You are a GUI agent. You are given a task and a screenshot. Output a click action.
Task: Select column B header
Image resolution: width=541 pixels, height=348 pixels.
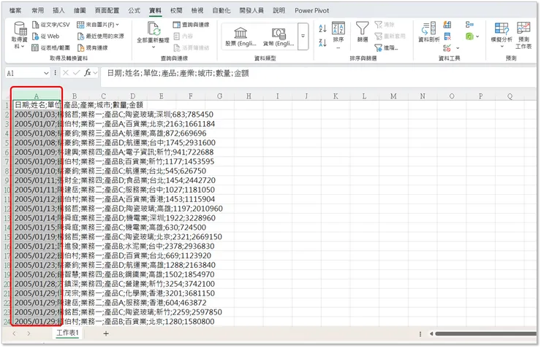point(75,96)
